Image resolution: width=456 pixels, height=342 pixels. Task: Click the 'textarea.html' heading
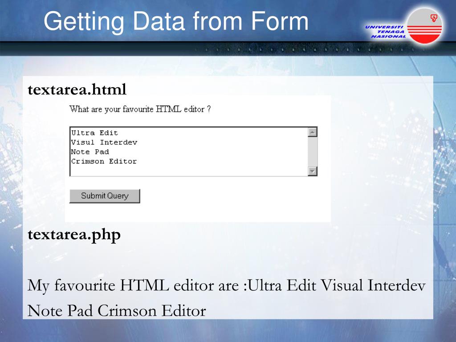(x=77, y=90)
